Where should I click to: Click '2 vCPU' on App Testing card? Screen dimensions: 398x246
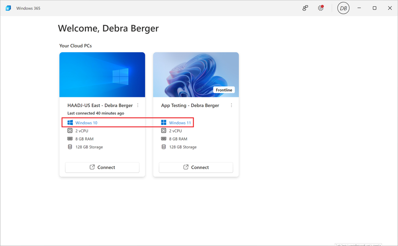tap(175, 131)
